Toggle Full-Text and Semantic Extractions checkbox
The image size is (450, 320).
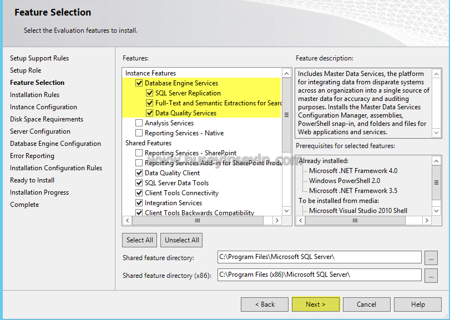[149, 103]
